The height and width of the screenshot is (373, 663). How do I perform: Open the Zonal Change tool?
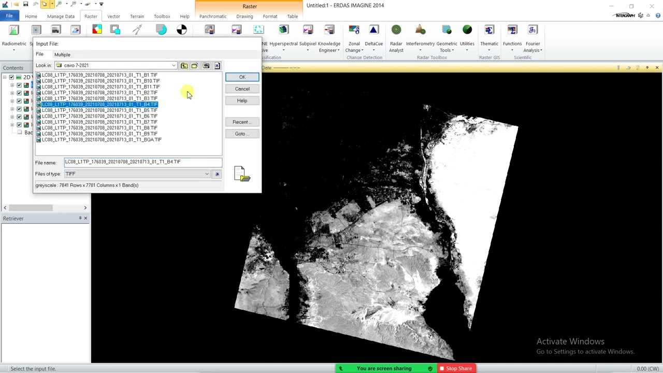pyautogui.click(x=354, y=31)
